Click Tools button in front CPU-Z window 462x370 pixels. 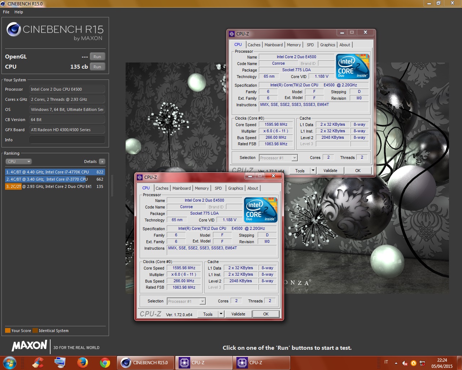pyautogui.click(x=208, y=314)
